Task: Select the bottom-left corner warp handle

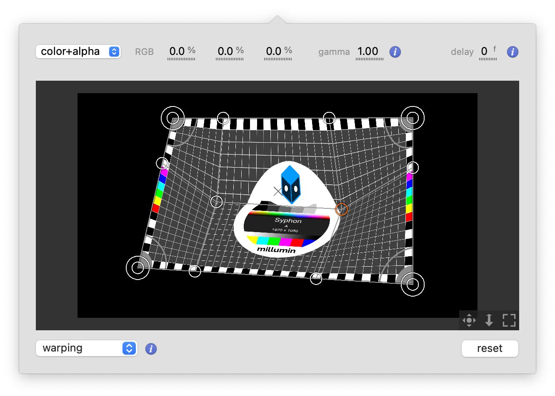Action: click(x=137, y=267)
